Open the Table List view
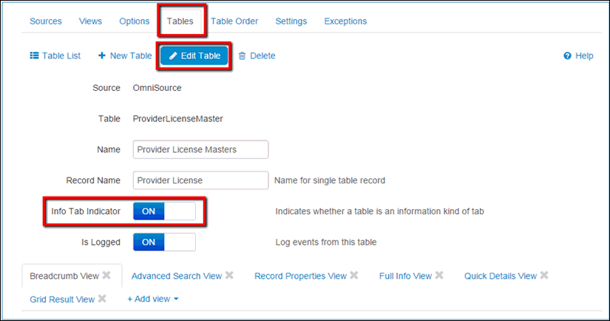Viewport: 610px width, 321px height. point(55,55)
